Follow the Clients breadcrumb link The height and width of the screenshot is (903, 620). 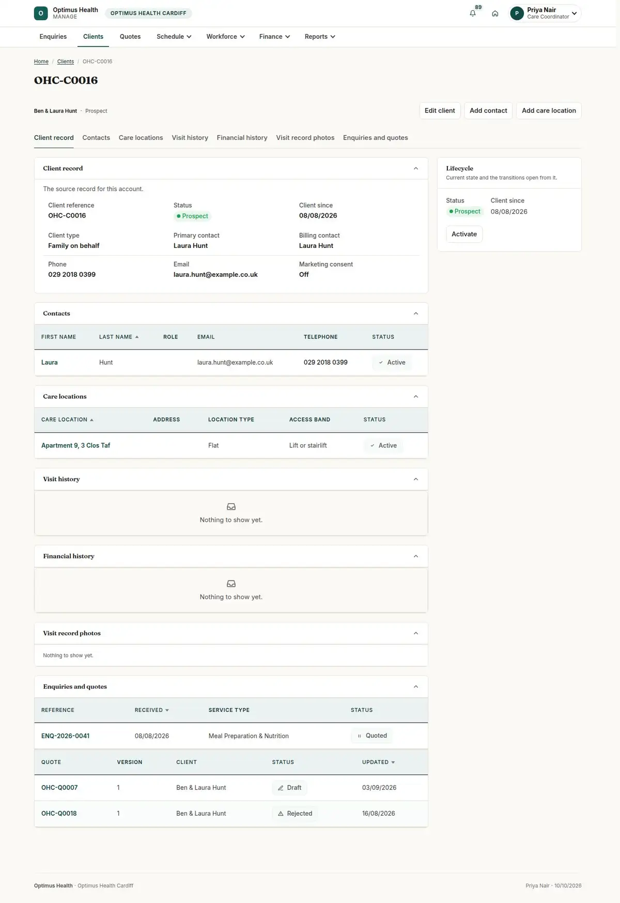click(x=66, y=61)
